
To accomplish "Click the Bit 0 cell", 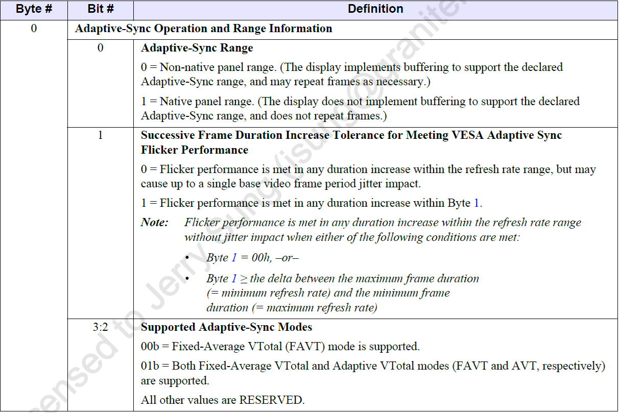I will (100, 47).
